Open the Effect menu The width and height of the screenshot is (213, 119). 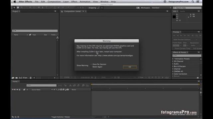point(74,2)
